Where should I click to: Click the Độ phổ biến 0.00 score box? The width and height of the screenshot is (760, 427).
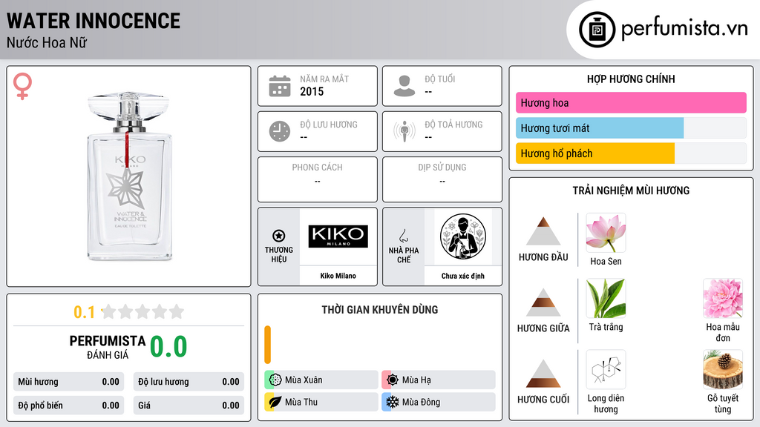68,406
